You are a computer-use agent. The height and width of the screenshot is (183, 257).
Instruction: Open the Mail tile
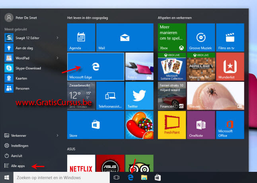(x=125, y=37)
